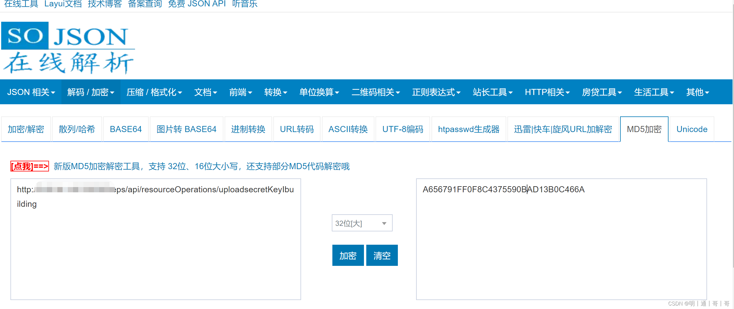
Task: Click the 加密 encrypt button
Action: (x=348, y=255)
